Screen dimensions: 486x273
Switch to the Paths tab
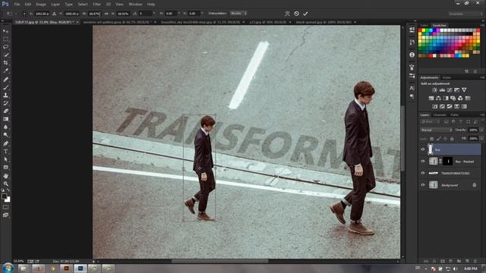pos(454,115)
